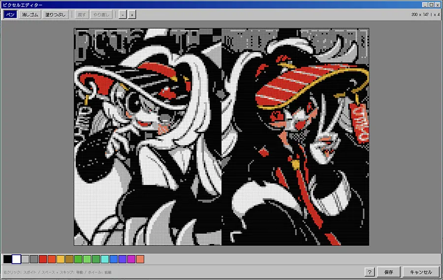443x280 pixels.
Task: Choose the salmon color at palette end
Action: click(140, 259)
